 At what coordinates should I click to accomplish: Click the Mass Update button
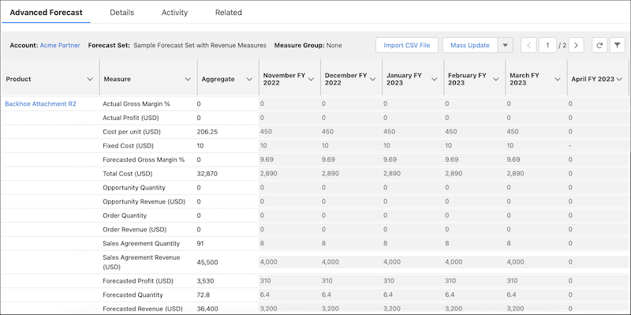[470, 46]
